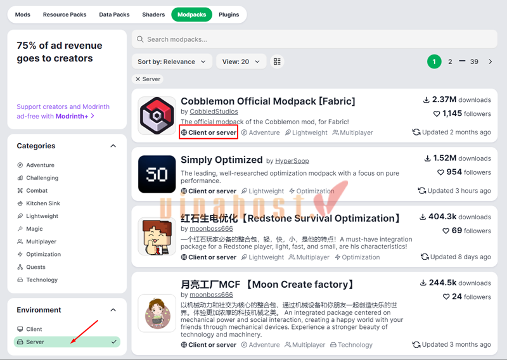Switch to the Shaders tab
Image resolution: width=507 pixels, height=360 pixels.
click(153, 15)
